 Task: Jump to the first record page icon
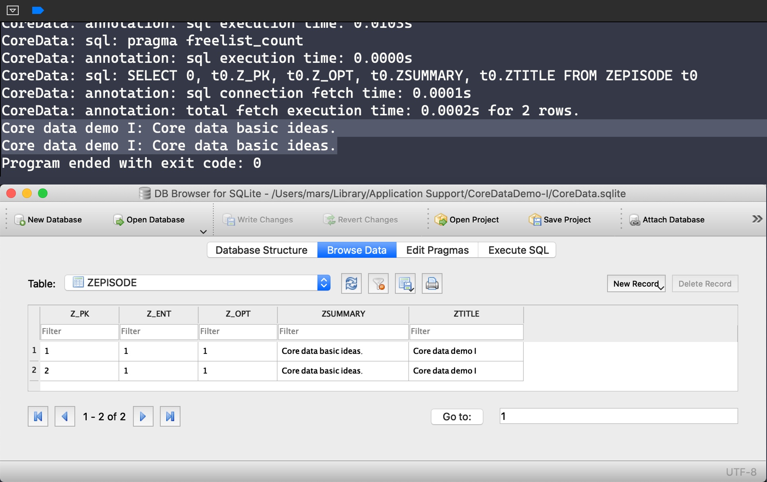(38, 416)
